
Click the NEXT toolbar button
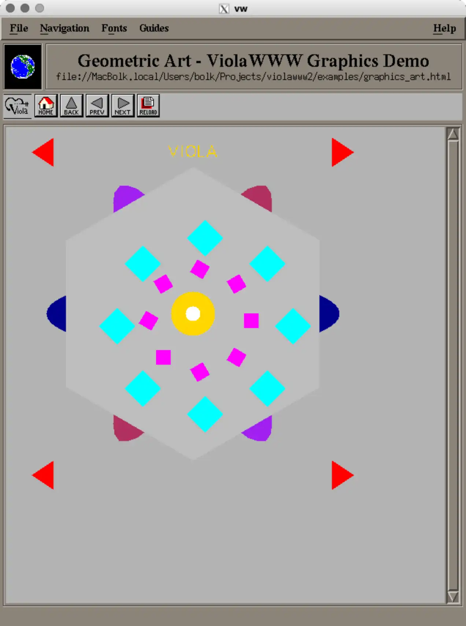click(x=123, y=106)
